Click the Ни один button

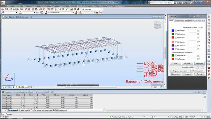pyautogui.click(x=188, y=63)
